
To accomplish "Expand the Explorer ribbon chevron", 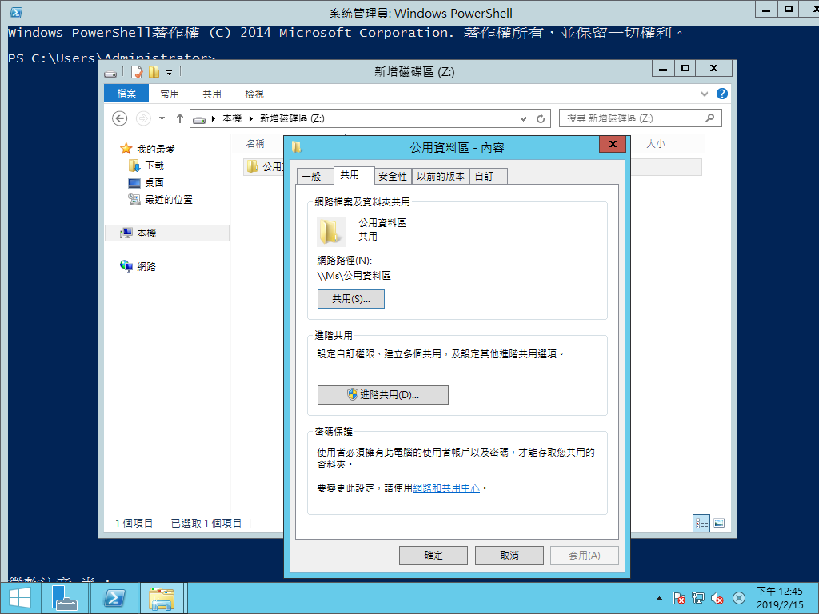I will pyautogui.click(x=705, y=94).
